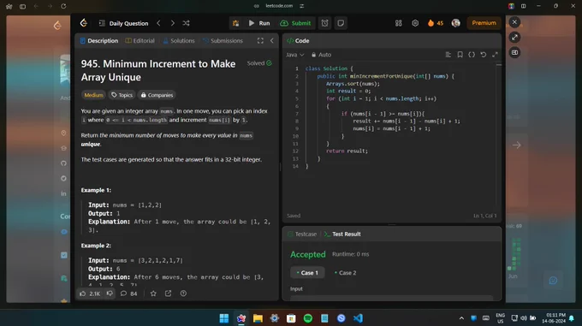Open the profile avatar menu

[456, 23]
